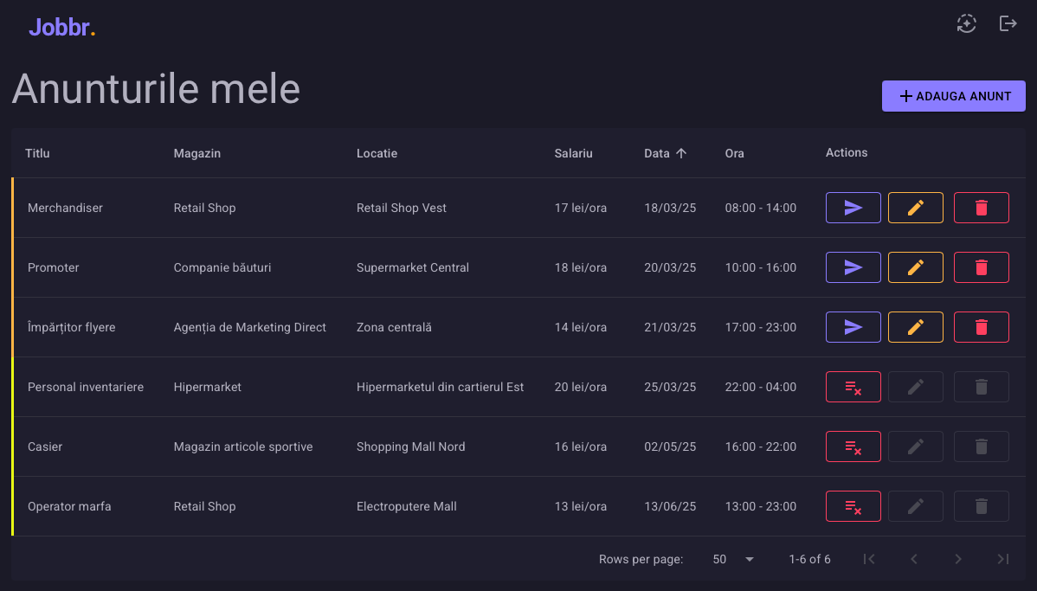Click the send icon for Merchandiser
The height and width of the screenshot is (591, 1037).
[853, 208]
